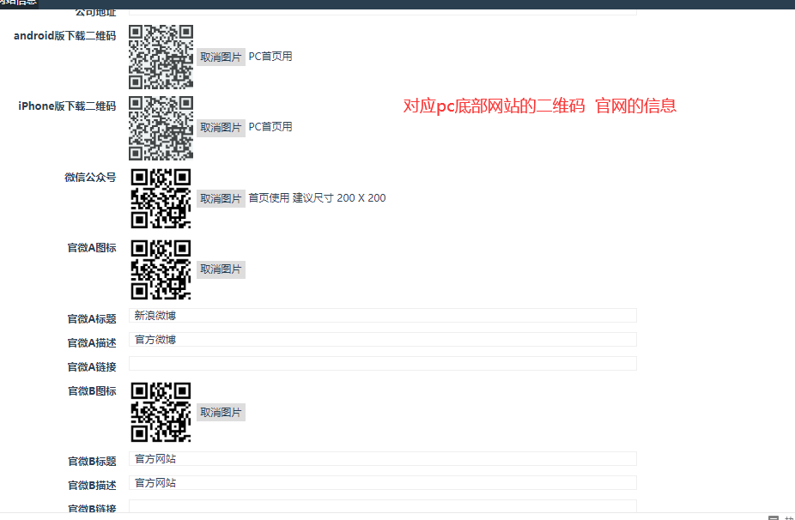This screenshot has width=795, height=520.
Task: Remove the android download QR code image
Action: click(x=221, y=57)
